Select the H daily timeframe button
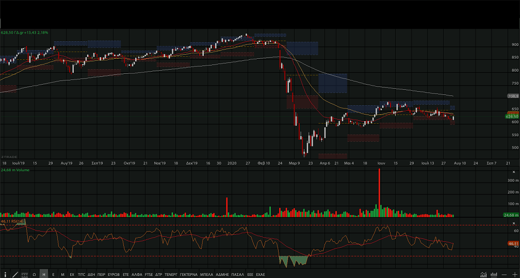The width and height of the screenshot is (520, 278). (x=44, y=275)
